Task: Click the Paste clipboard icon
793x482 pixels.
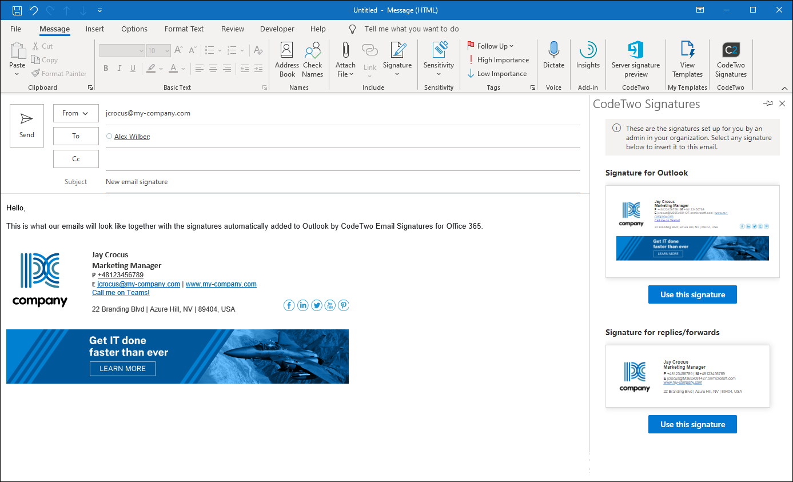Action: (18, 50)
